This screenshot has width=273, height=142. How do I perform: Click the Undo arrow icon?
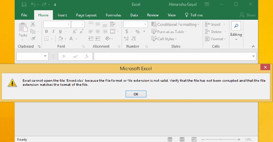pyautogui.click(x=33, y=4)
